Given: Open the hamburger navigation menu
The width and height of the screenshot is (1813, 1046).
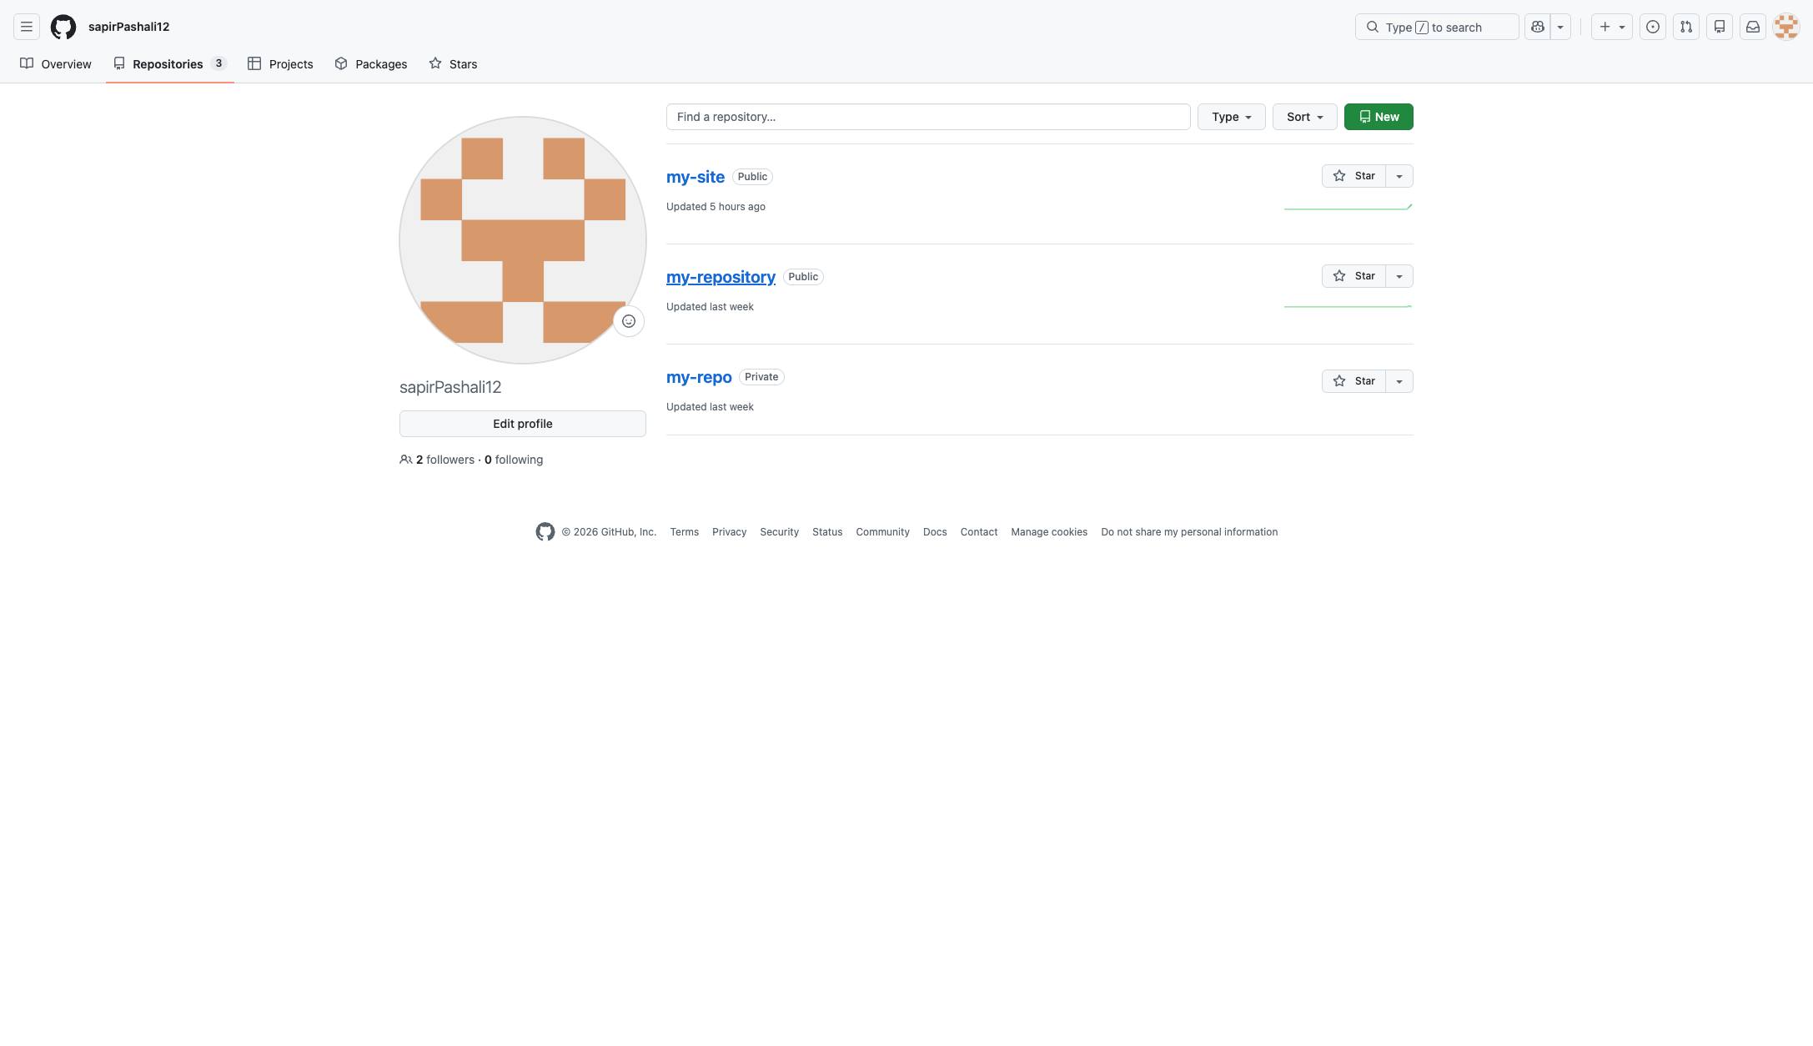Looking at the screenshot, I should [x=27, y=27].
